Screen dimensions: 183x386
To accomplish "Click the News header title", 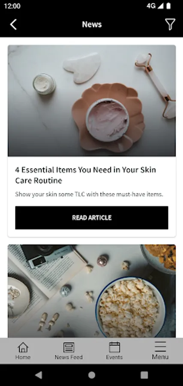I will [92, 24].
